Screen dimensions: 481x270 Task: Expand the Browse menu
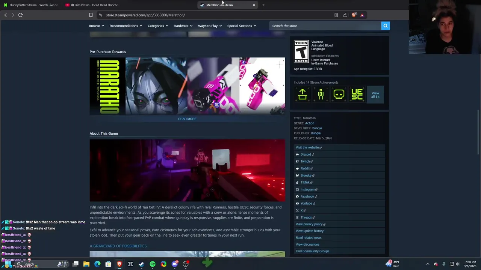[96, 26]
